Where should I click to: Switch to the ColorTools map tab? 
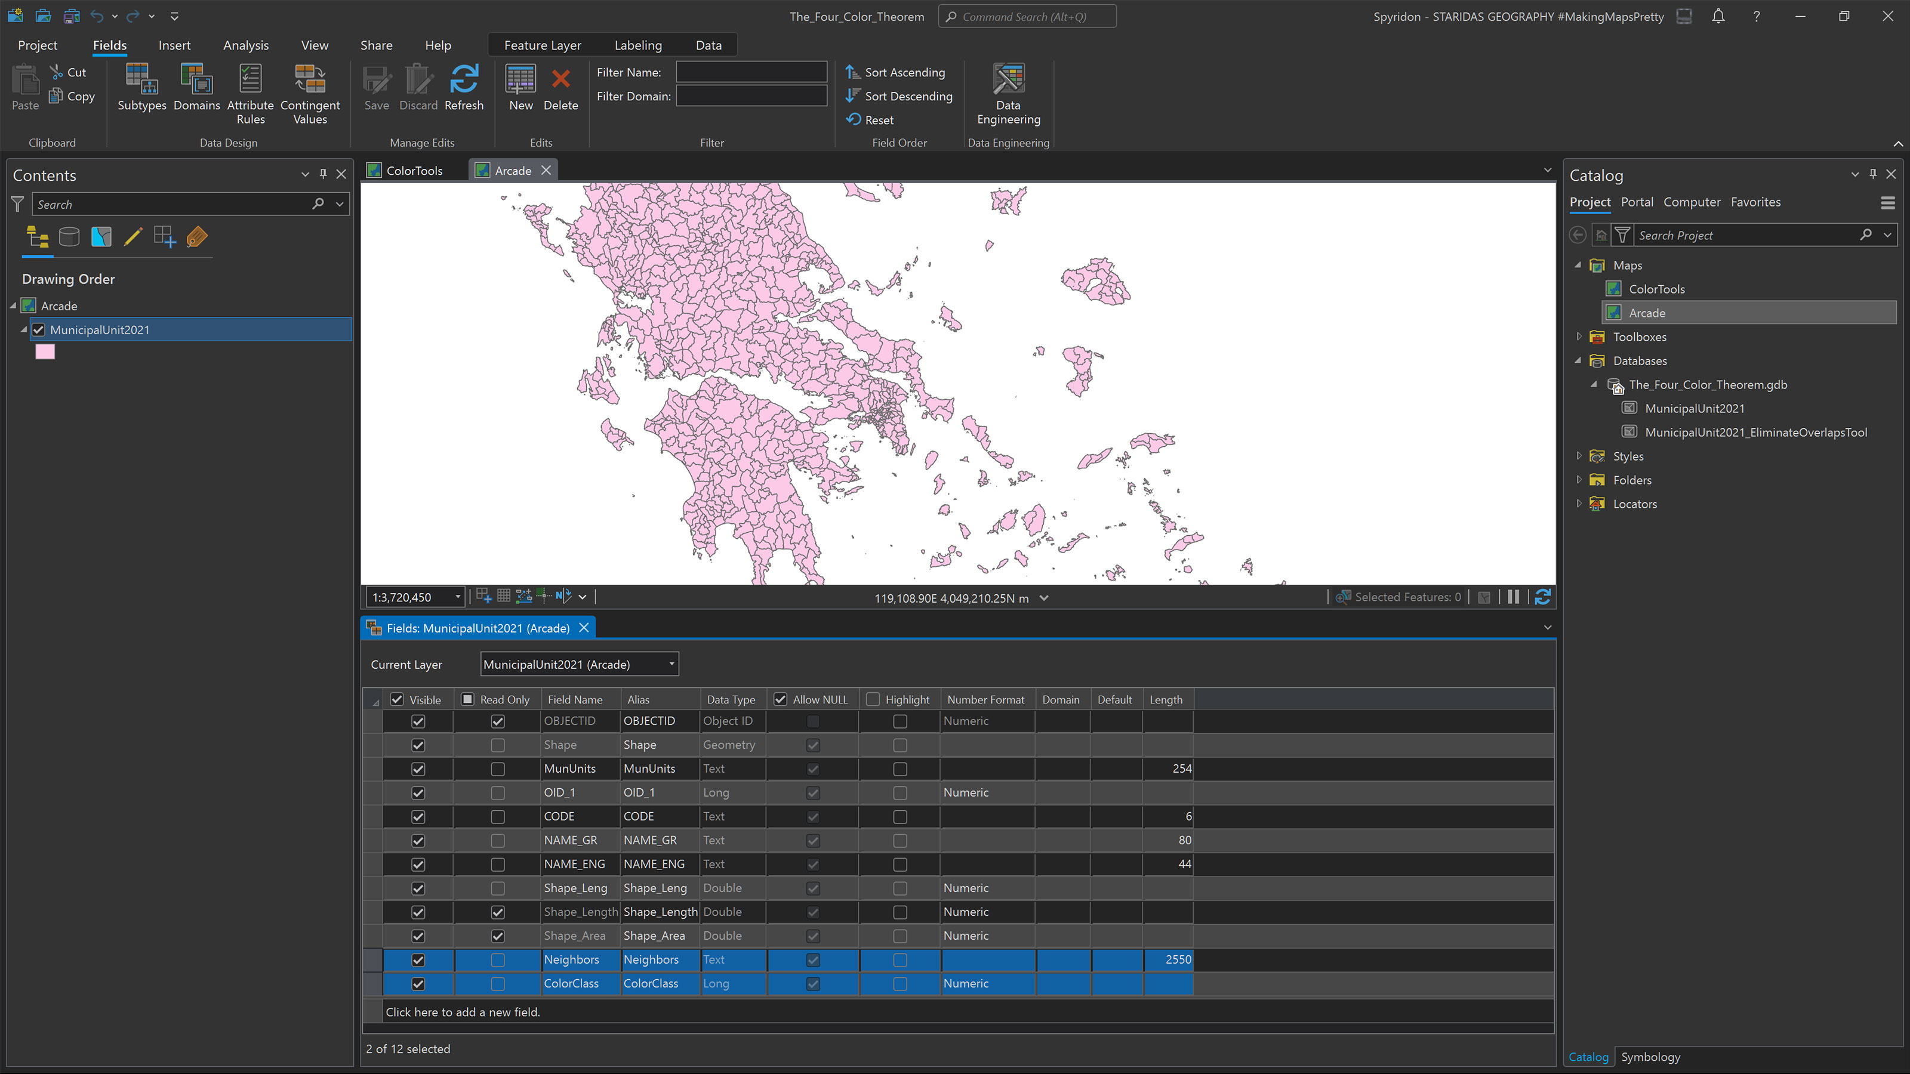412,169
